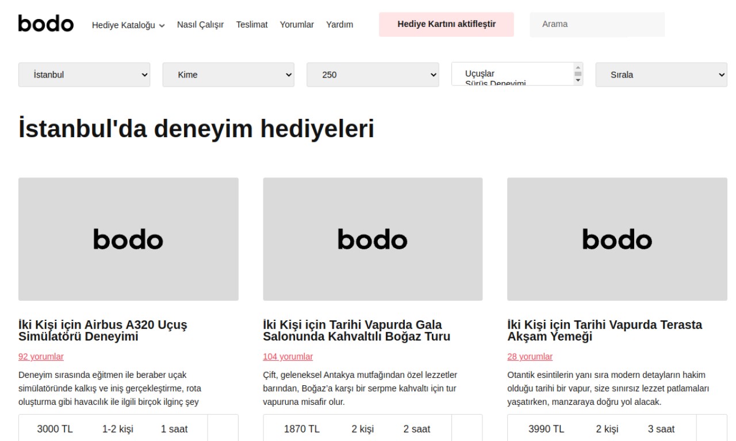Focus the Arama search field
Viewport: 736px width, 441px height.
[597, 24]
